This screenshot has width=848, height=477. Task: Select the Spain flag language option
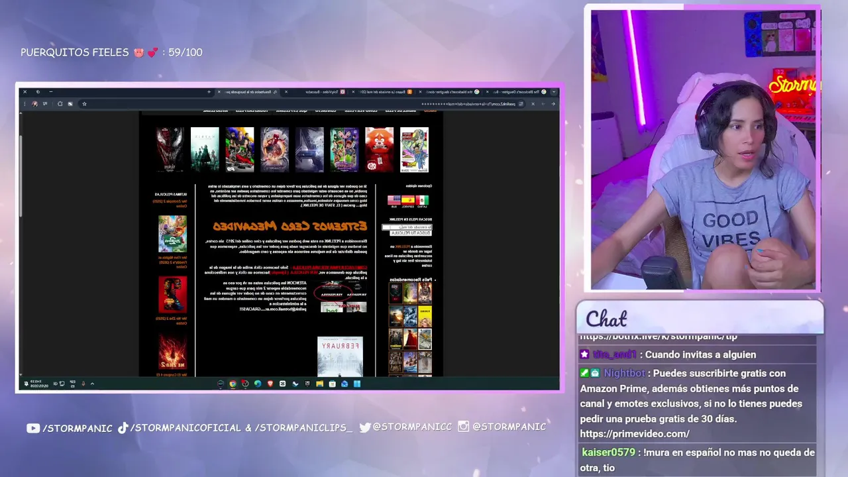(408, 200)
